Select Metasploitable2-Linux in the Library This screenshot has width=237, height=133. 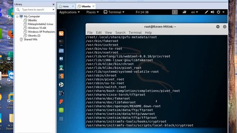pos(40,24)
